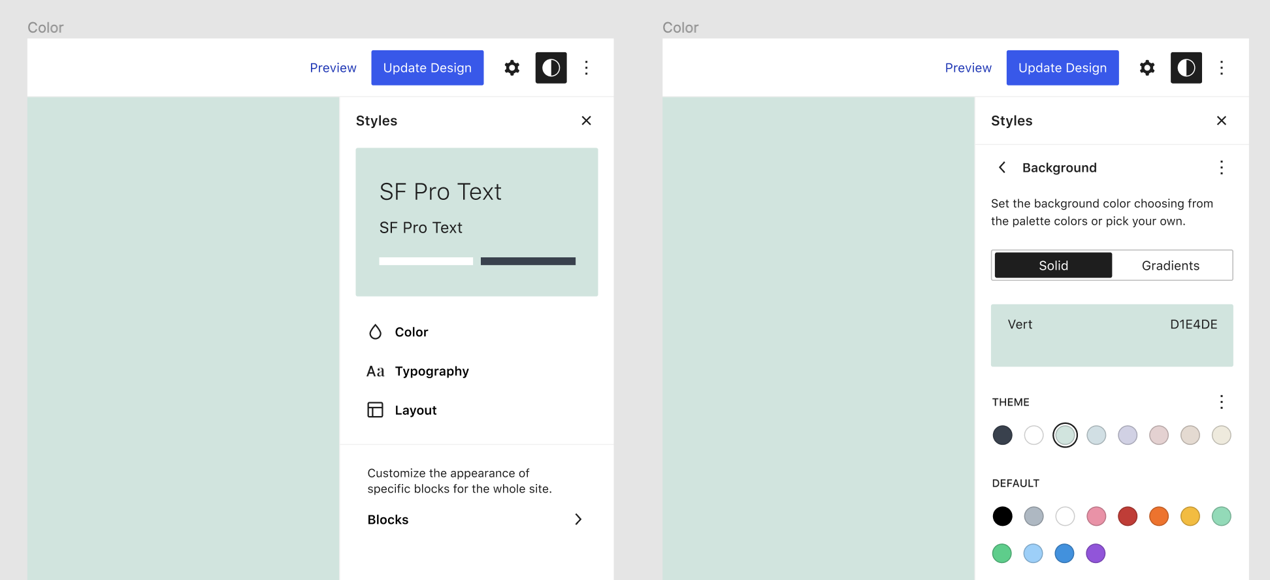
Task: Close the left Styles sidebar
Action: coord(586,121)
